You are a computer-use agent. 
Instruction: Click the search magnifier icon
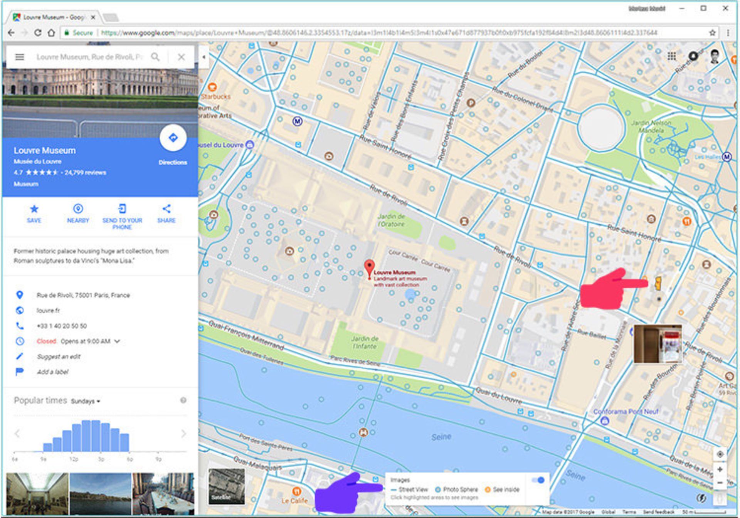pyautogui.click(x=155, y=57)
